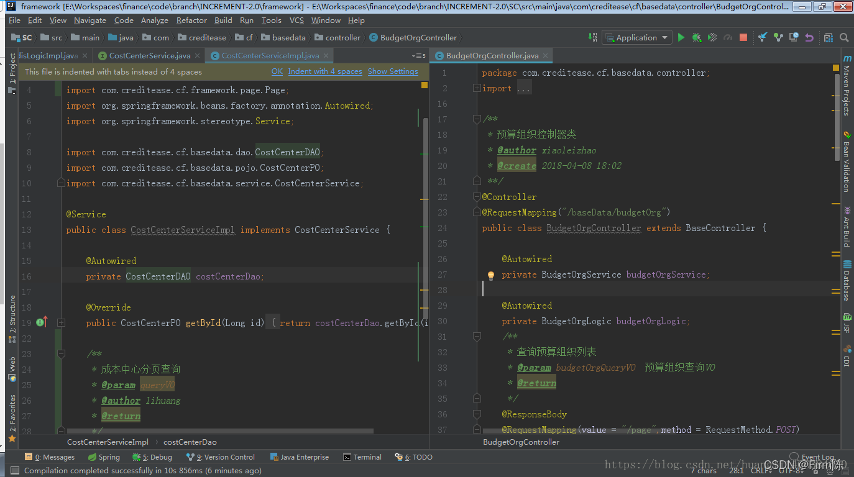Click the left editor horizontal scrollbar
Image resolution: width=854 pixels, height=477 pixels.
[220, 430]
